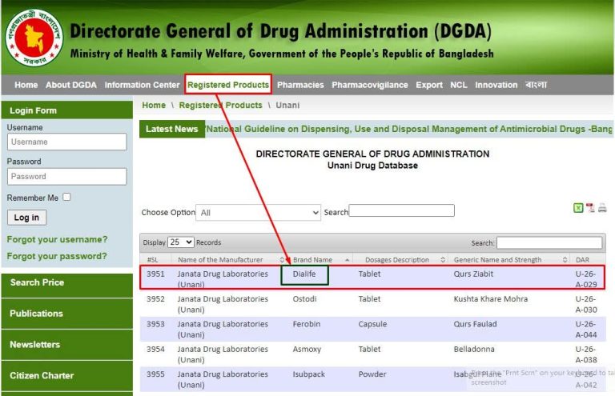
Task: Click the DGDA Bangladesh government logo
Action: [33, 38]
